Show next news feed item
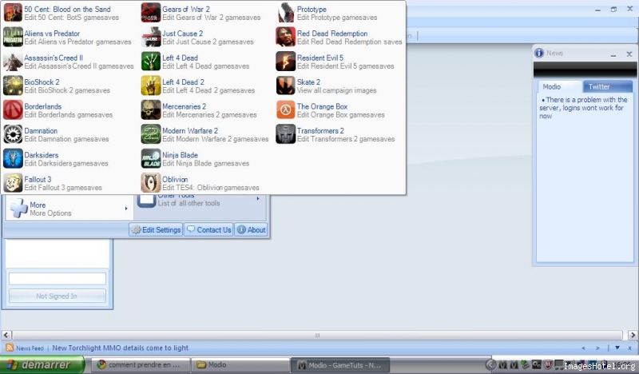Screen dimensions: 639x374 click(597, 348)
